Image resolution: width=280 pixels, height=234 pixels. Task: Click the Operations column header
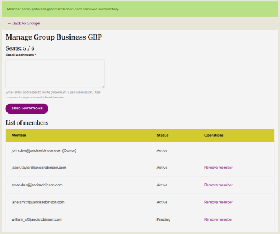click(x=214, y=136)
